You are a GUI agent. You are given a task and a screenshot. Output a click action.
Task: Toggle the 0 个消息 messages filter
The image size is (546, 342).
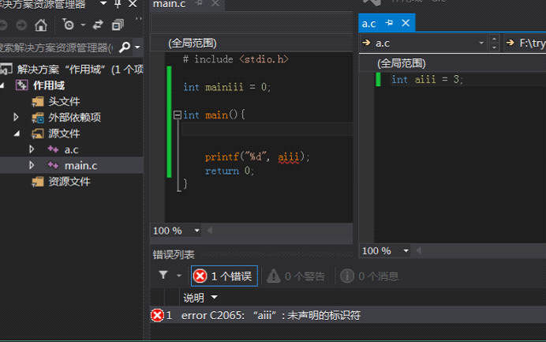point(369,276)
